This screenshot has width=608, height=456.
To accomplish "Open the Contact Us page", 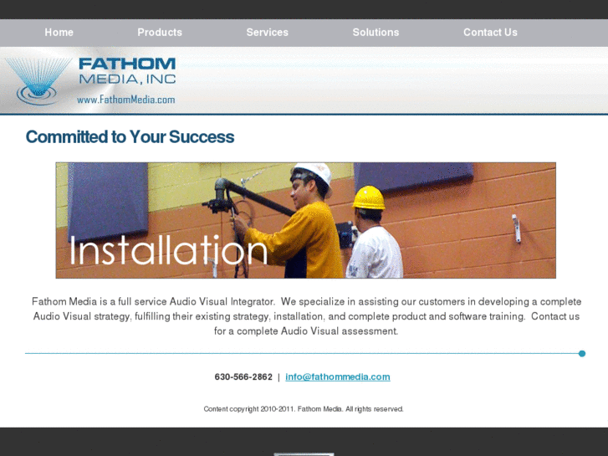I will (490, 32).
